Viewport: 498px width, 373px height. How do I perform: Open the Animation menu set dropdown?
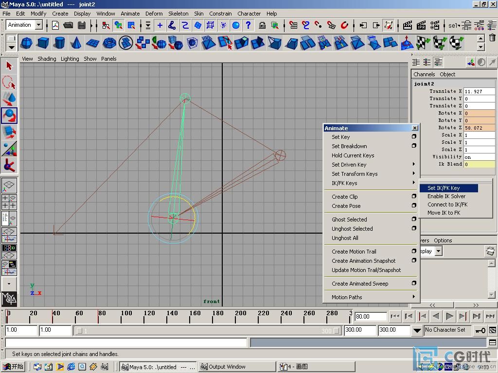[39, 25]
